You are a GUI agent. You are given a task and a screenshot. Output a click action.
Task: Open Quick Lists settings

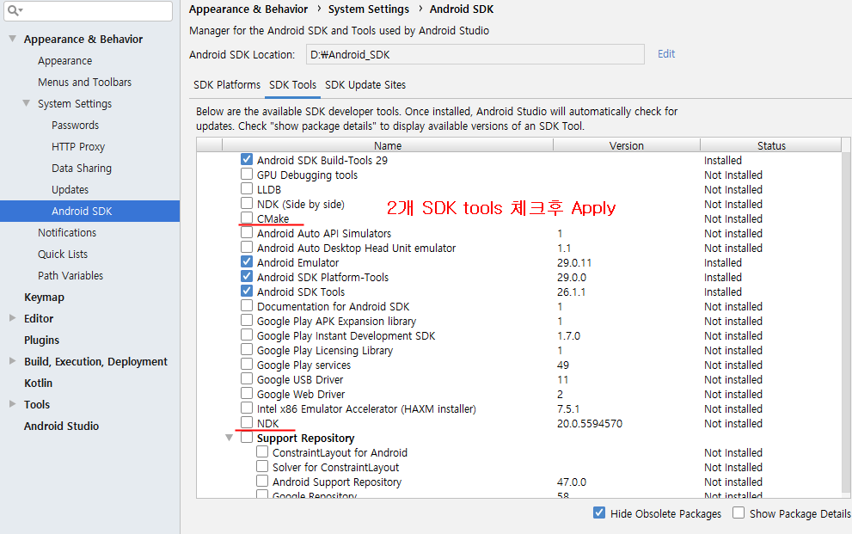[63, 254]
